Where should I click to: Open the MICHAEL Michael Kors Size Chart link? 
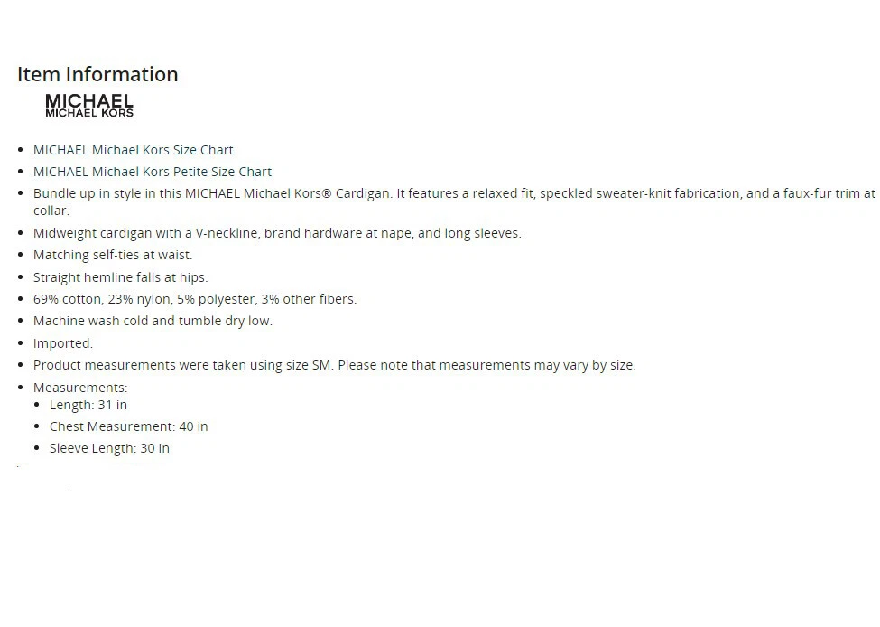pos(133,150)
